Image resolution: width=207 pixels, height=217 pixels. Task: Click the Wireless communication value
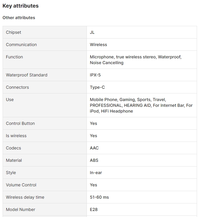click(98, 44)
